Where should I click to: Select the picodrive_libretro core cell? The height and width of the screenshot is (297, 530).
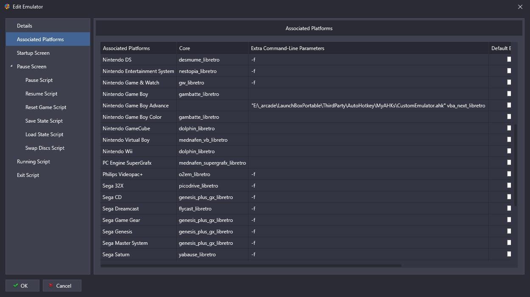pos(212,186)
